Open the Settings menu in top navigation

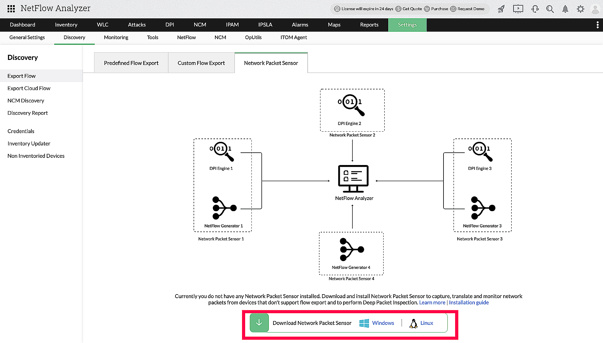click(408, 24)
